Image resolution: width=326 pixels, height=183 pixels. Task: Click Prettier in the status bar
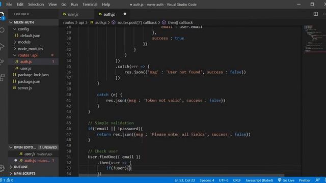305,180
